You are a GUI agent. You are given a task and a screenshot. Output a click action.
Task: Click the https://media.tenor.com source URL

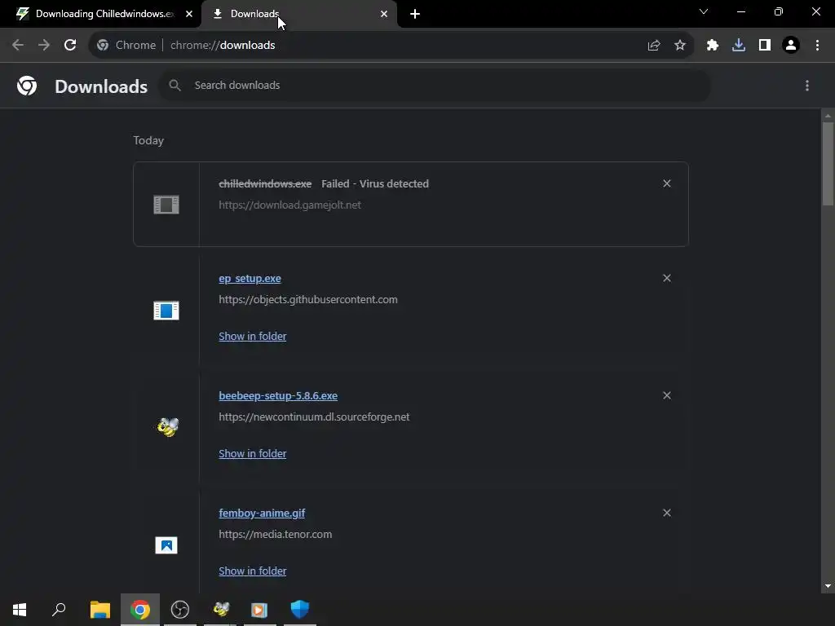pyautogui.click(x=276, y=535)
